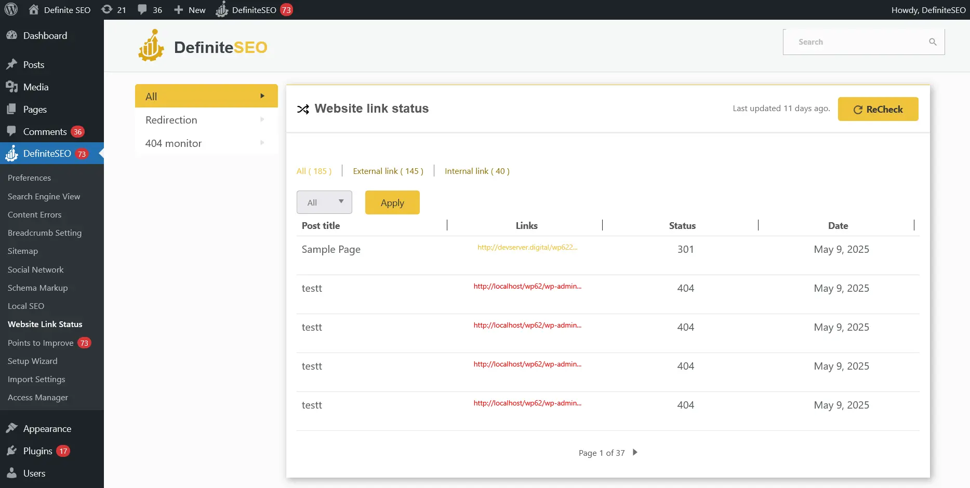
Task: Click the Points to Improve 73 badge
Action: (84, 343)
